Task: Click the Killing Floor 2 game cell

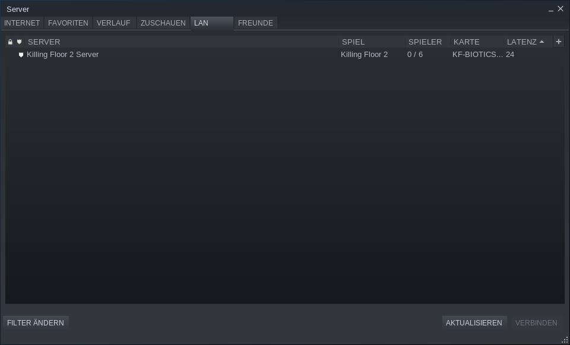Action: pos(364,55)
